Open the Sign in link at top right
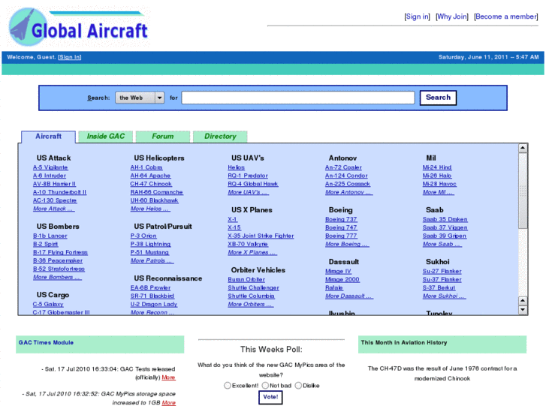Screen dimensions: 546x409 click(417, 17)
